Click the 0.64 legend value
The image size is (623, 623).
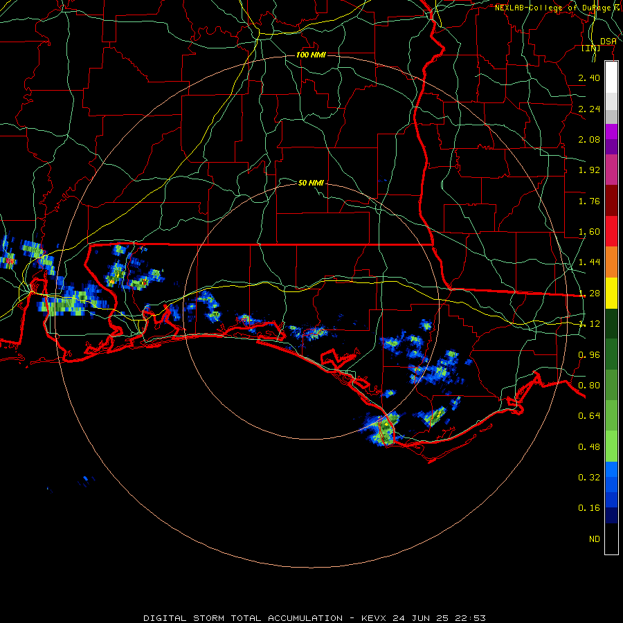tap(589, 416)
